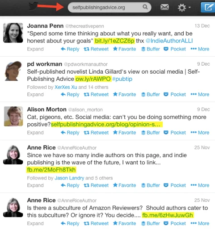Expand pd workman's tweet
The height and width of the screenshot is (230, 215).
(x=35, y=94)
